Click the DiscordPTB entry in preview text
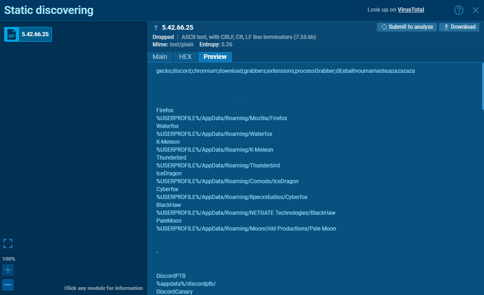The image size is (484, 295). click(x=171, y=276)
